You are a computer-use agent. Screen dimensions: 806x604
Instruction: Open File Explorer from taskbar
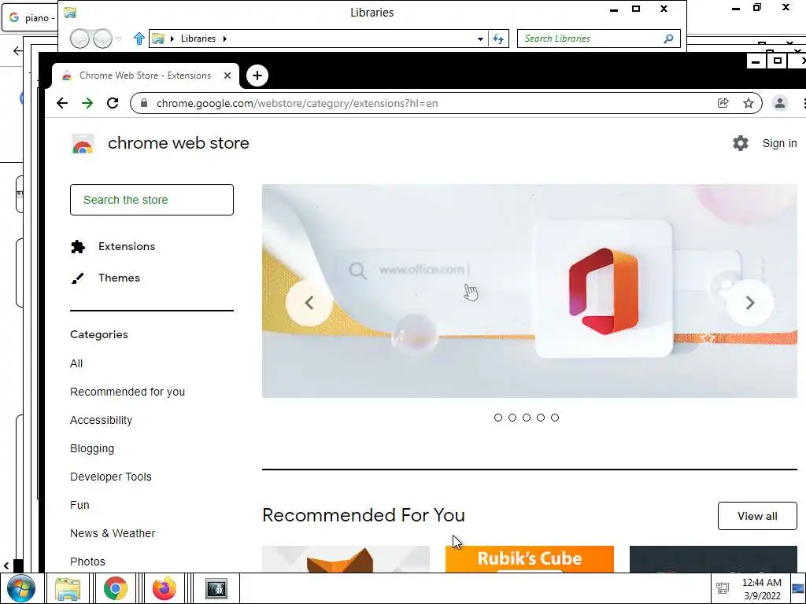tap(68, 588)
